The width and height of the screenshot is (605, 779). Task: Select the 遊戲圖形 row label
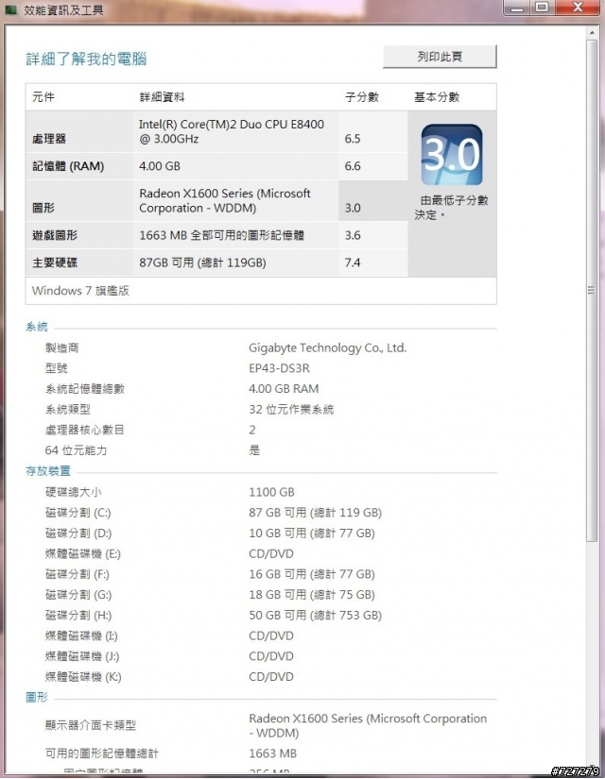coord(55,235)
